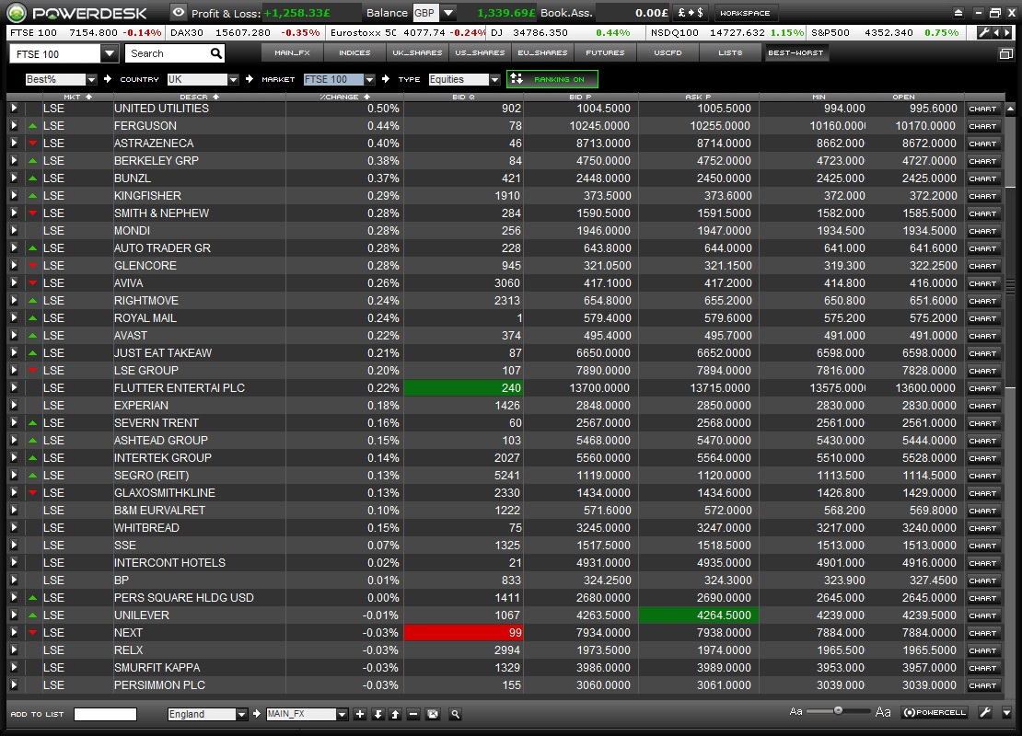The height and width of the screenshot is (736, 1022).
Task: Open the dropdown arrow at bottom-right corner
Action: click(x=1007, y=713)
